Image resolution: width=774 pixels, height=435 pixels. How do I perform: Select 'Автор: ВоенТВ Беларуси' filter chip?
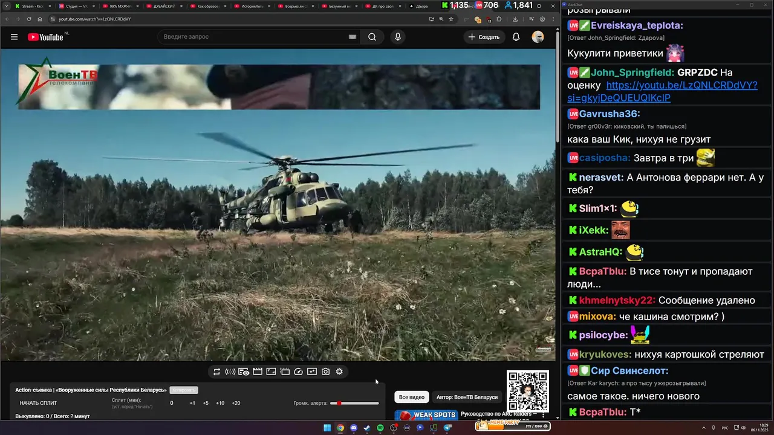click(x=467, y=397)
